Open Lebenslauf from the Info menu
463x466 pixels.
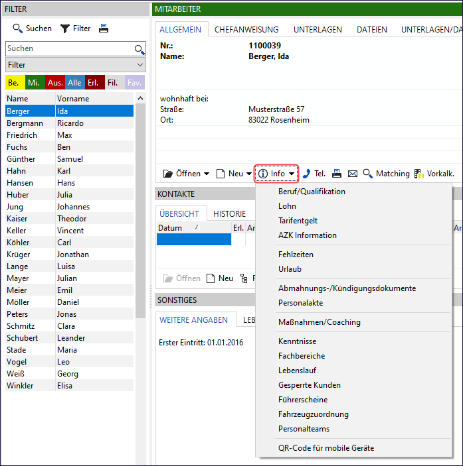click(x=354, y=371)
